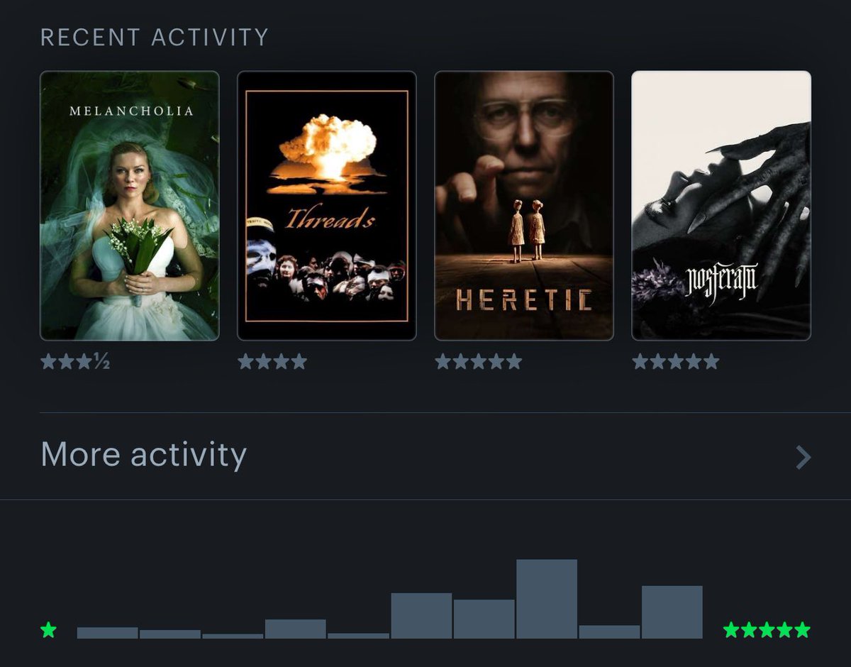851x667 pixels.
Task: Click the three-and-a-half star rating under Melancholia
Action: tap(75, 363)
